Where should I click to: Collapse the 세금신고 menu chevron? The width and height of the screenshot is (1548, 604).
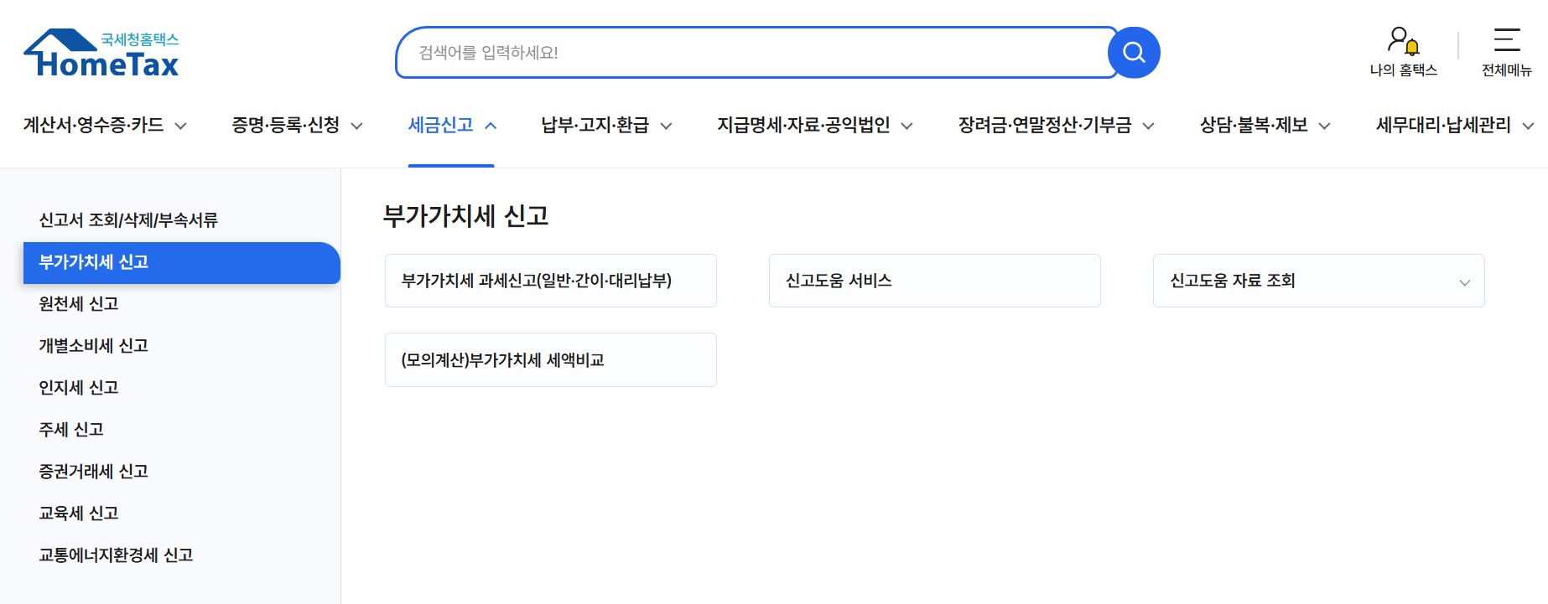[x=491, y=126]
